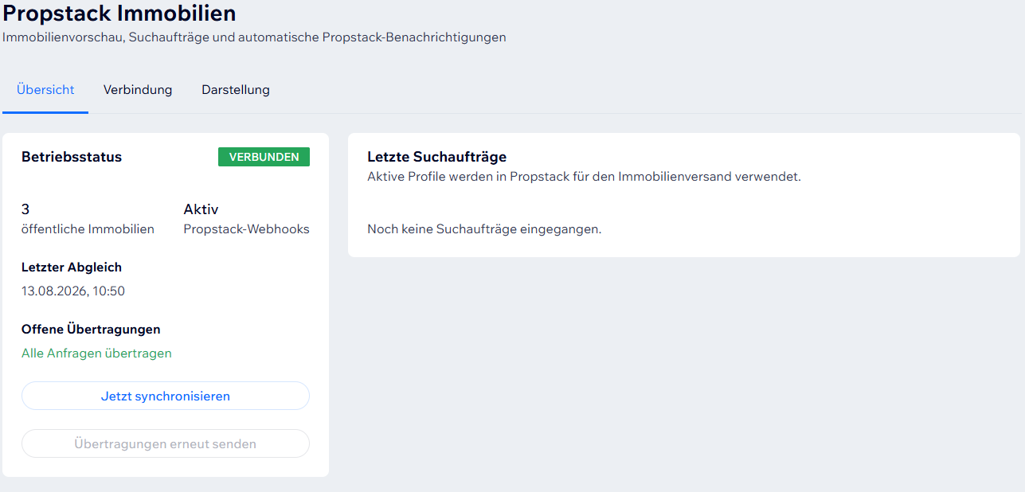1025x492 pixels.
Task: Click the number 3 property count
Action: click(x=25, y=209)
